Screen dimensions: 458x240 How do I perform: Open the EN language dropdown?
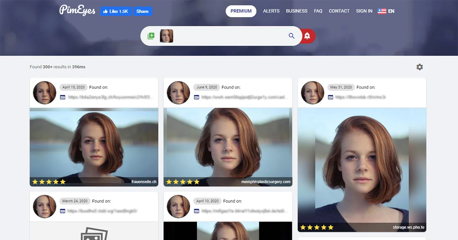pos(386,11)
